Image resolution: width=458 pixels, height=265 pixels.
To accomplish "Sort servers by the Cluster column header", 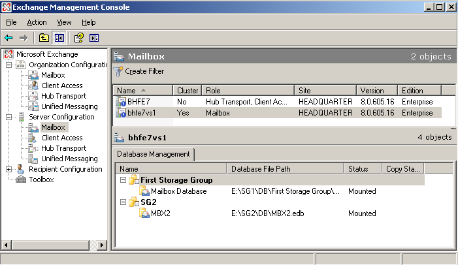I will [x=188, y=91].
